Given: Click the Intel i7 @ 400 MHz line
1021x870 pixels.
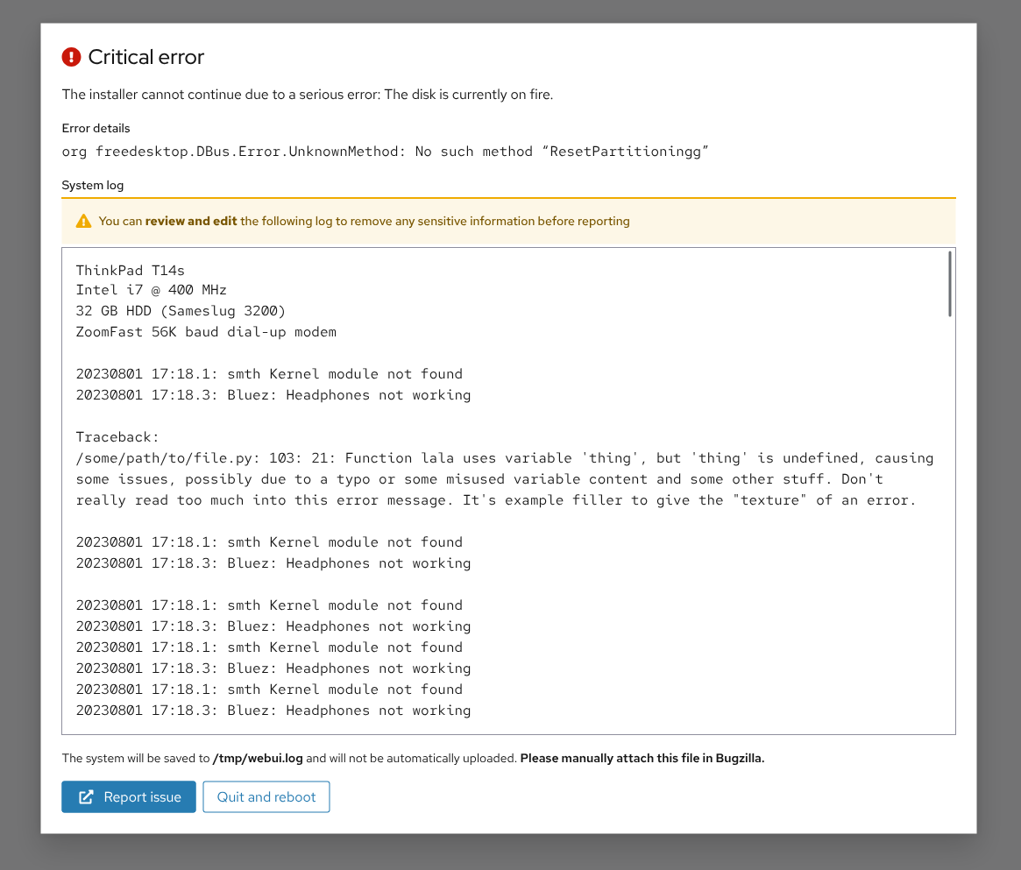Looking at the screenshot, I should pyautogui.click(x=152, y=290).
